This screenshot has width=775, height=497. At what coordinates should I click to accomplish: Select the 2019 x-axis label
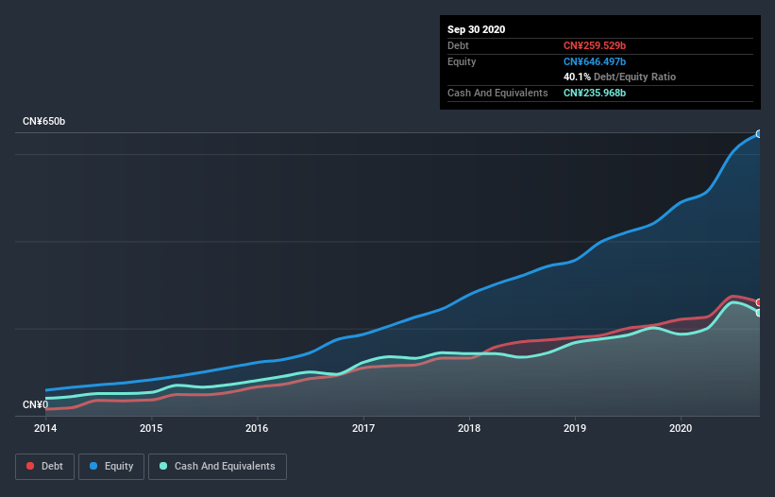tap(575, 428)
